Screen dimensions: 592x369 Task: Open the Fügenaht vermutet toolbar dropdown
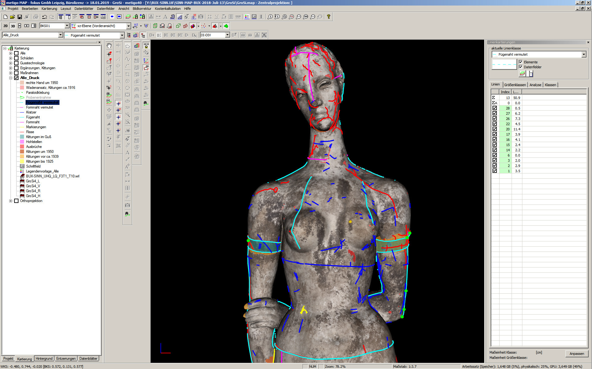pos(122,35)
